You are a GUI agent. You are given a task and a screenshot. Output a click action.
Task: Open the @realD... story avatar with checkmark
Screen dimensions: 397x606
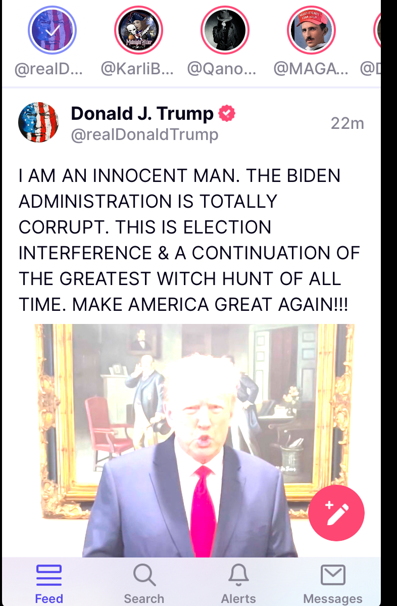(x=52, y=30)
